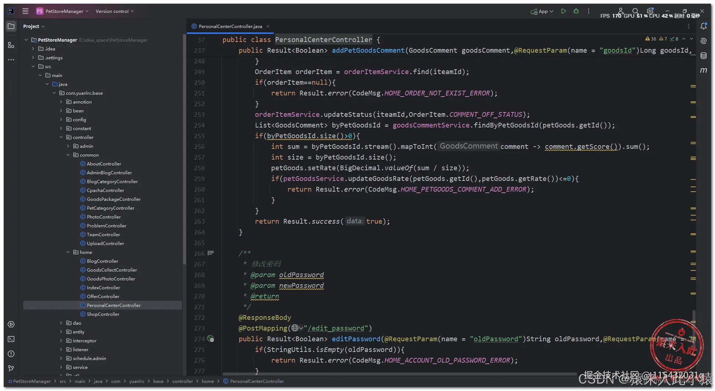This screenshot has height=391, width=715.
Task: Click the endpoint gutter icon on line 274
Action: click(x=211, y=339)
